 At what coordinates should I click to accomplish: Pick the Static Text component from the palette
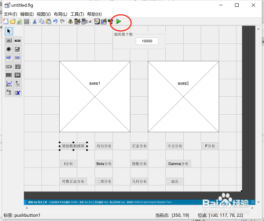[17, 58]
